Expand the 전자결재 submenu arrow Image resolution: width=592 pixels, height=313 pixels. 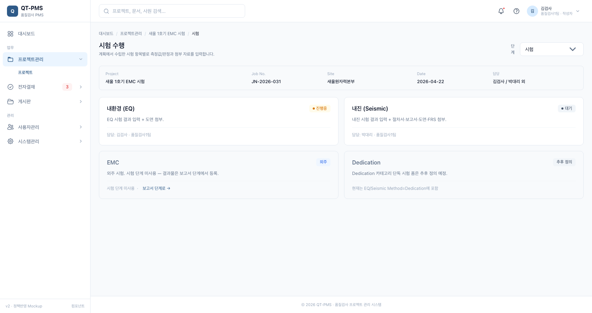pyautogui.click(x=81, y=87)
